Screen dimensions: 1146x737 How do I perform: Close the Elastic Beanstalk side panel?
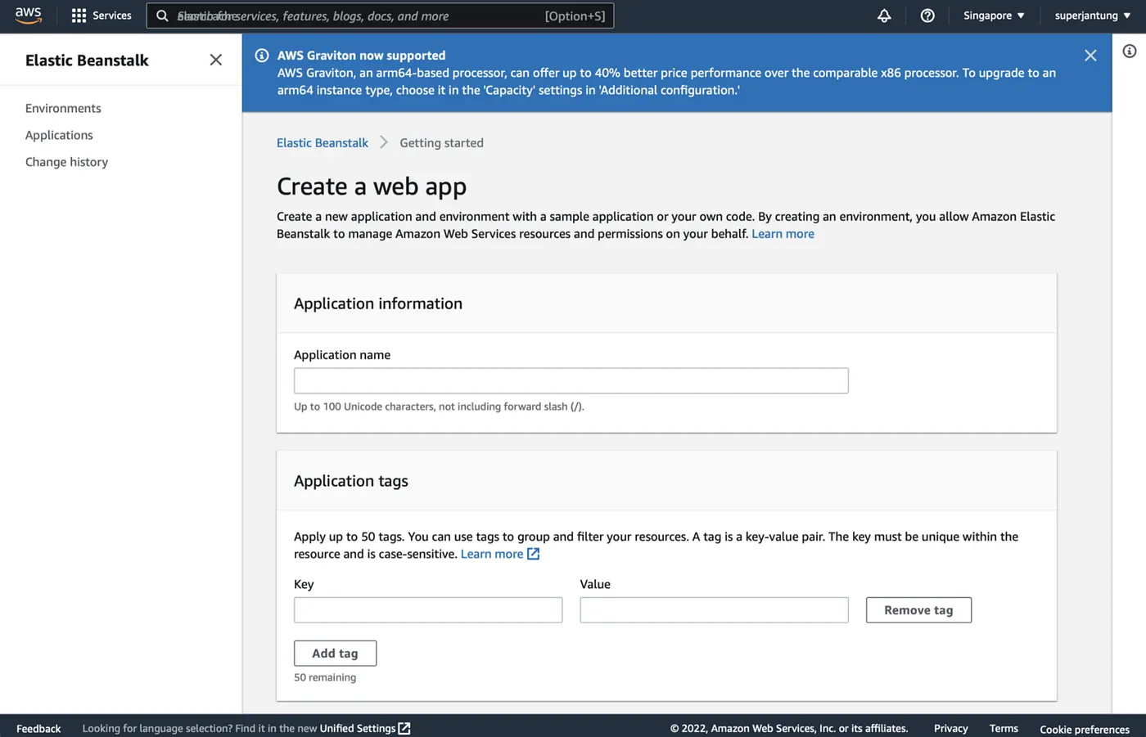point(215,60)
